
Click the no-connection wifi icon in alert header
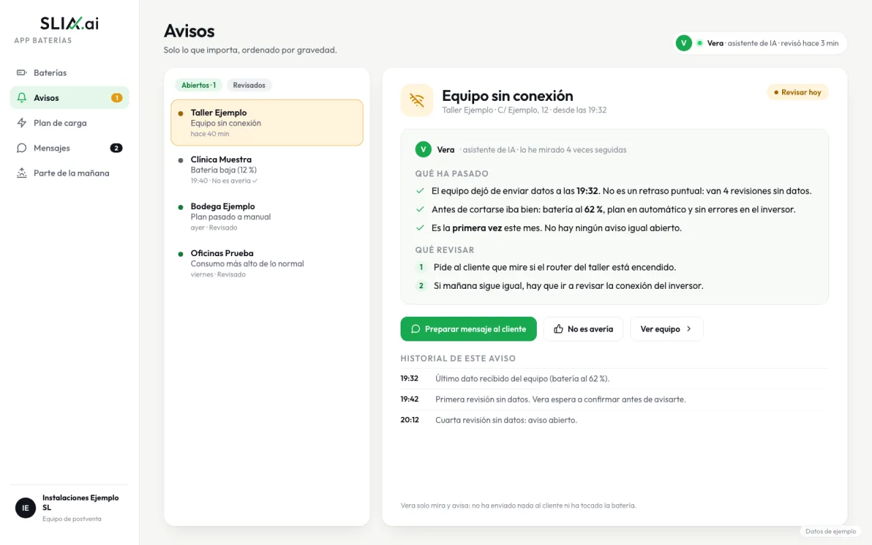[417, 101]
